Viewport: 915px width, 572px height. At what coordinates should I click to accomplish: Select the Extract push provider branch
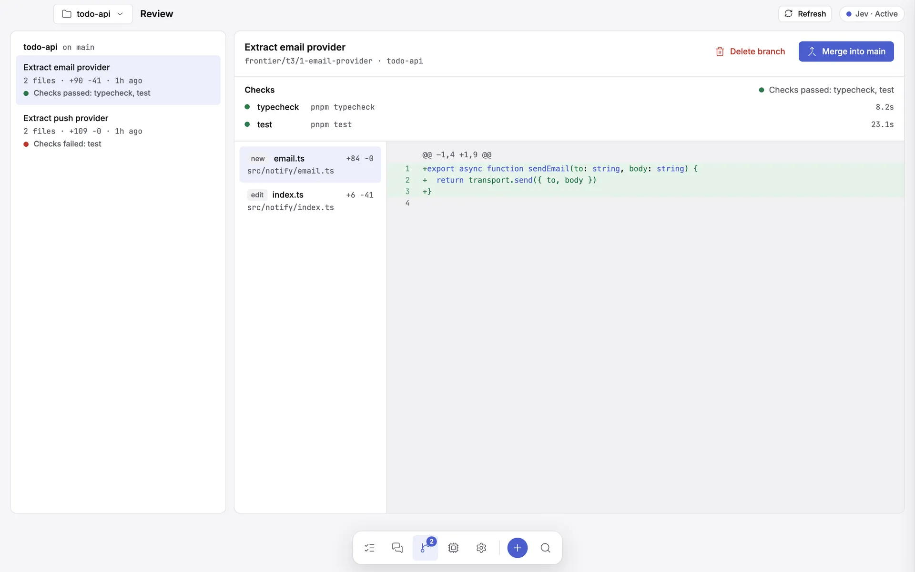click(118, 131)
